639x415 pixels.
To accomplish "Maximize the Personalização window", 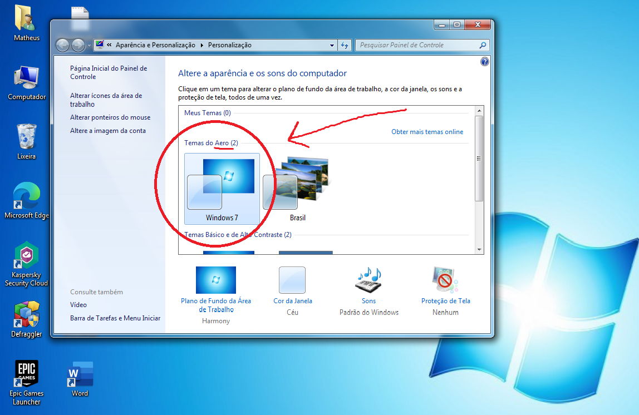I will pos(457,25).
